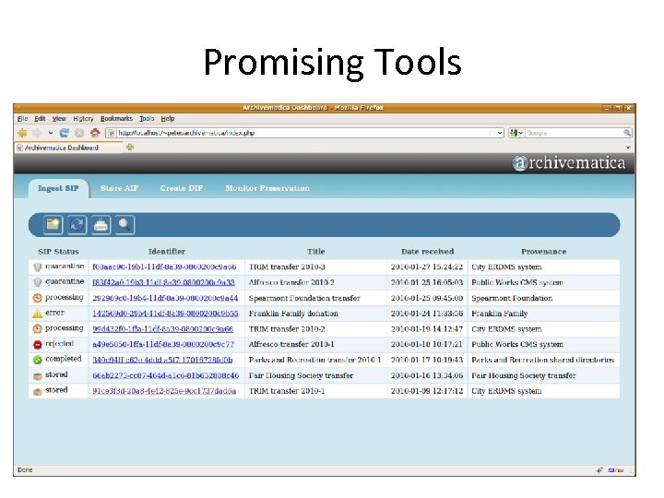The height and width of the screenshot is (498, 664).
Task: Click the Provenance column header
Action: click(x=543, y=252)
